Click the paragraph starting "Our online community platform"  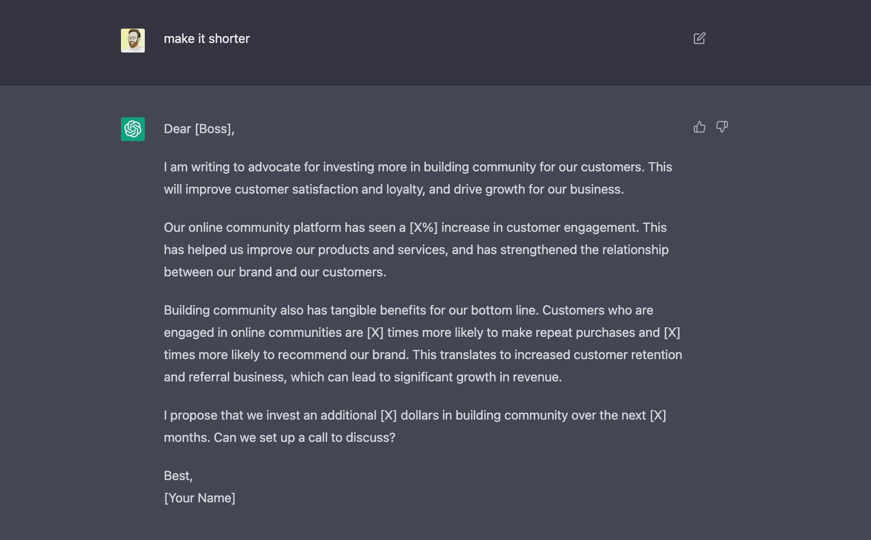[x=416, y=250]
